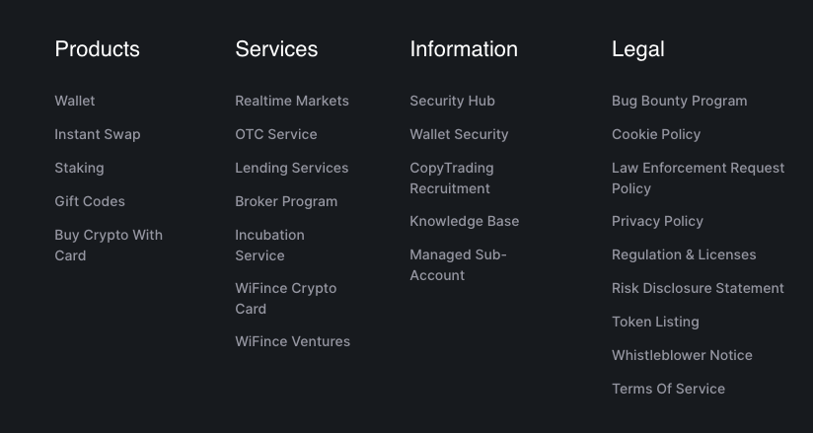This screenshot has height=433, width=813.
Task: View the Cookie Policy
Action: click(656, 134)
